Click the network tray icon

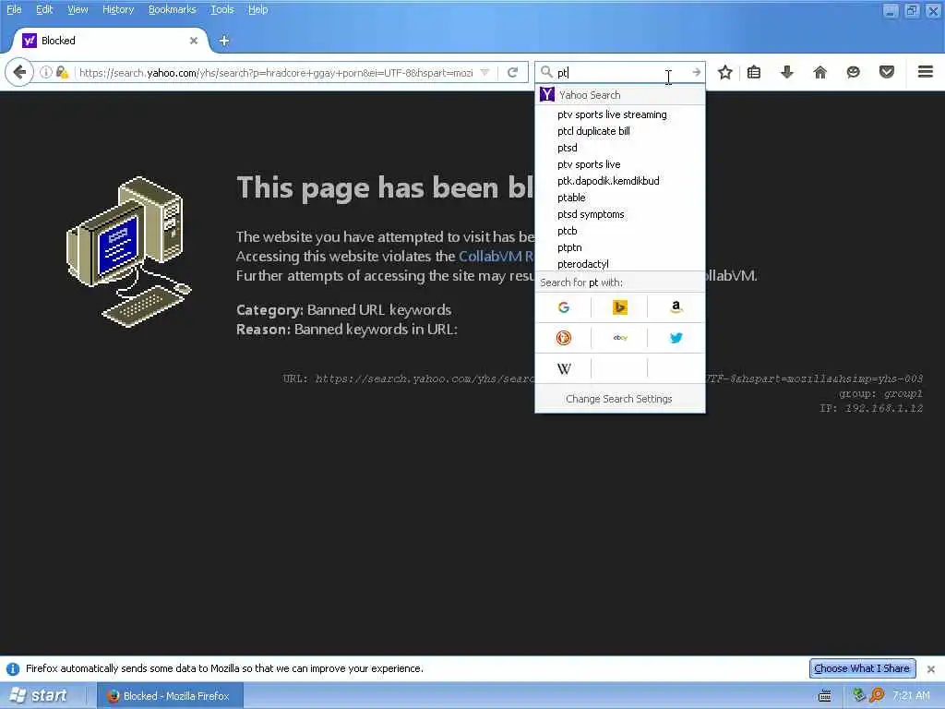pyautogui.click(x=859, y=695)
